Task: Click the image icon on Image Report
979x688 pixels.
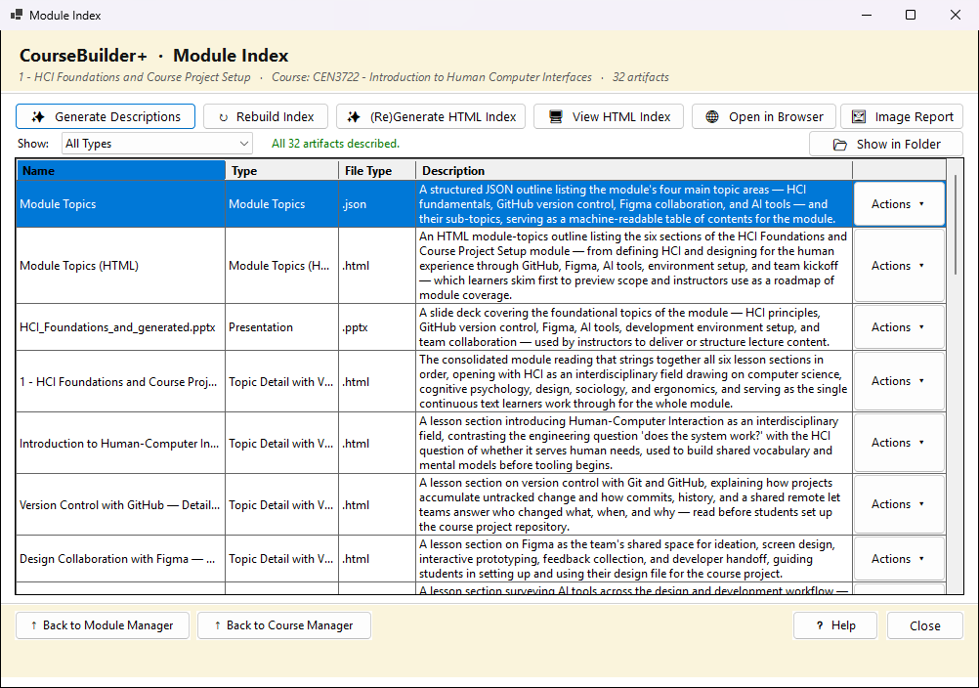Action: (x=859, y=116)
